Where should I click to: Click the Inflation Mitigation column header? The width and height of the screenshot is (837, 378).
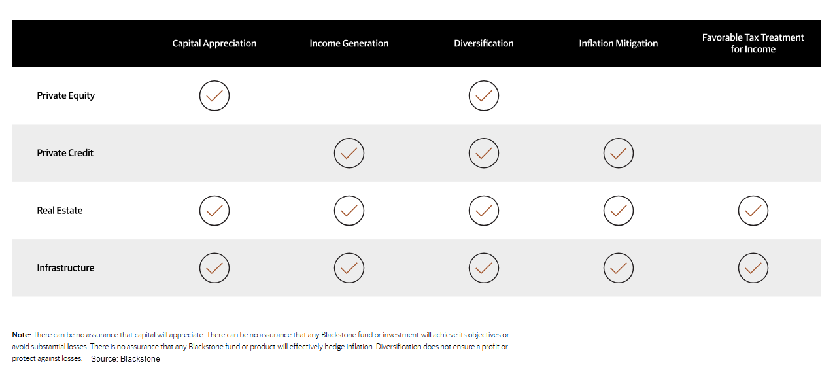(619, 44)
